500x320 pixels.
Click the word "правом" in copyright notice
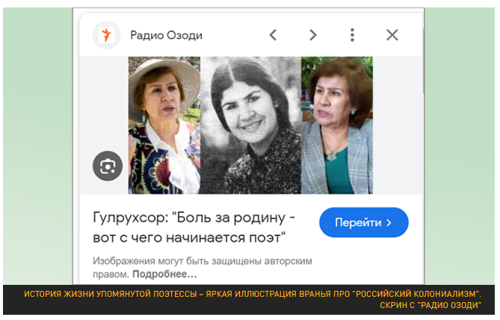(111, 274)
